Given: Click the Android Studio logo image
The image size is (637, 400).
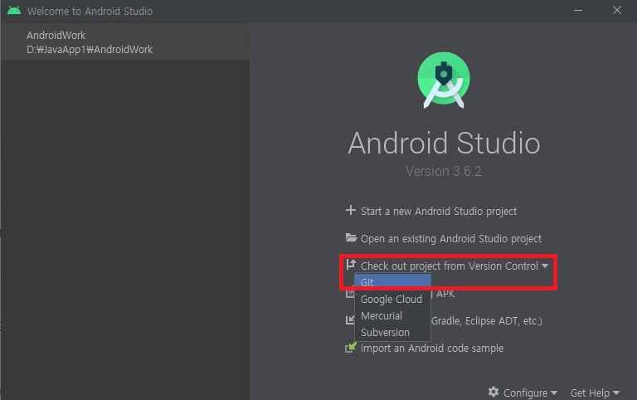Looking at the screenshot, I should [x=444, y=80].
